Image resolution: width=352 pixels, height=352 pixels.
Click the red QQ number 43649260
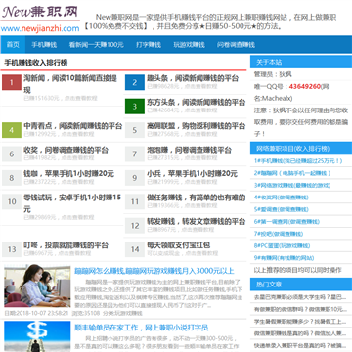[304, 87]
